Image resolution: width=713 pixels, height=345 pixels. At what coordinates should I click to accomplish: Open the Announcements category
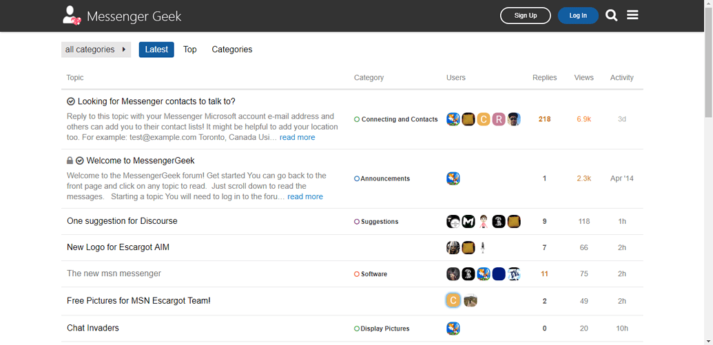(x=382, y=178)
